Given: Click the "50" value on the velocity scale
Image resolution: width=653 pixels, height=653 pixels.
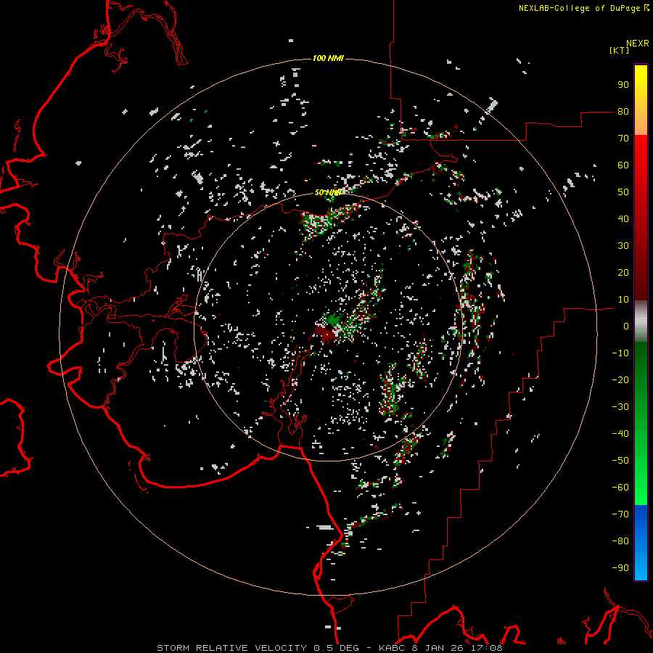Looking at the screenshot, I should point(623,192).
